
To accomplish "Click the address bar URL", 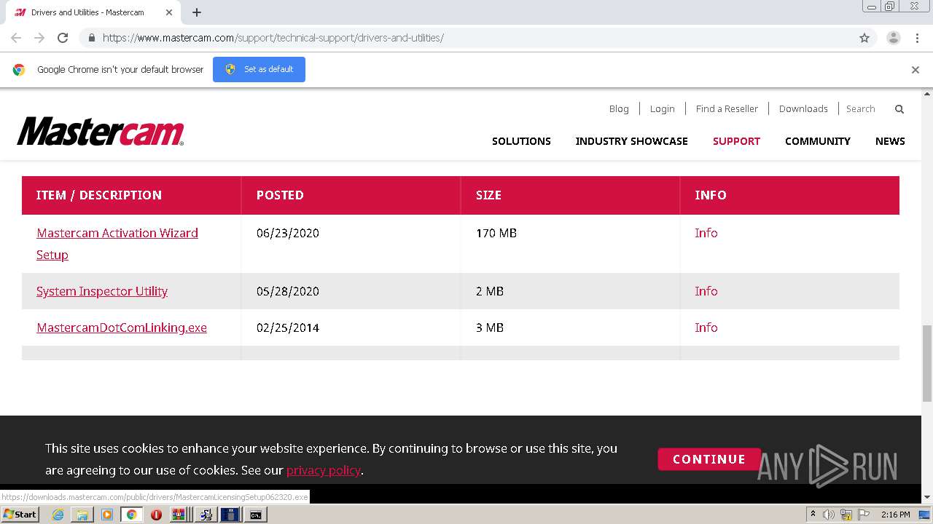I will [273, 38].
